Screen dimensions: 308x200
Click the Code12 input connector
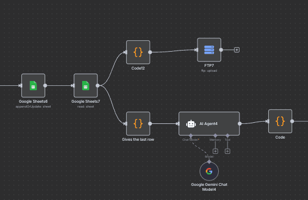[126, 52]
